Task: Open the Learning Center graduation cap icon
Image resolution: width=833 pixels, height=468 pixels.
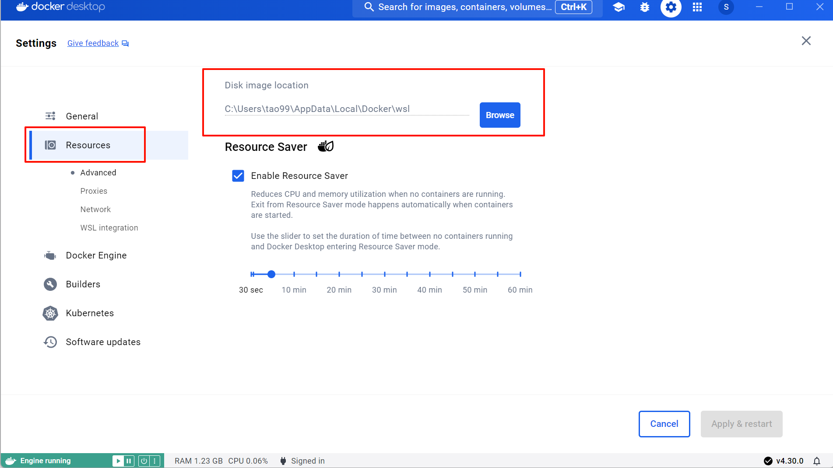Action: [x=619, y=7]
